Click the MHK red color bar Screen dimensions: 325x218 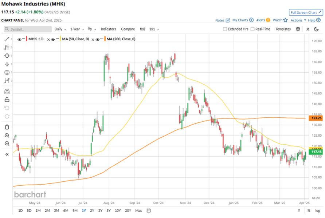tap(27, 39)
